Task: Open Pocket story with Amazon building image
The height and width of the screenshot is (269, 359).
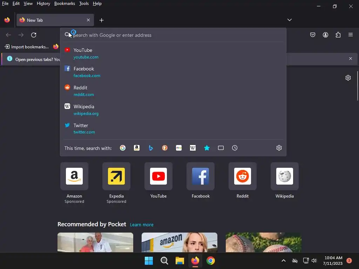Action: 179,242
